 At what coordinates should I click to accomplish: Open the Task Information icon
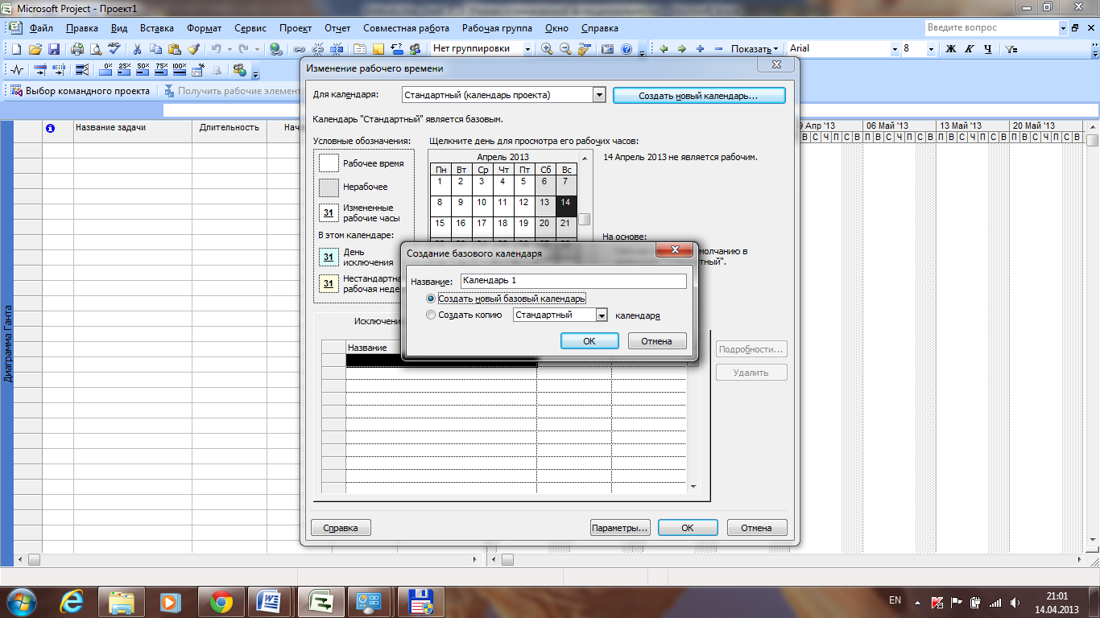(360, 48)
